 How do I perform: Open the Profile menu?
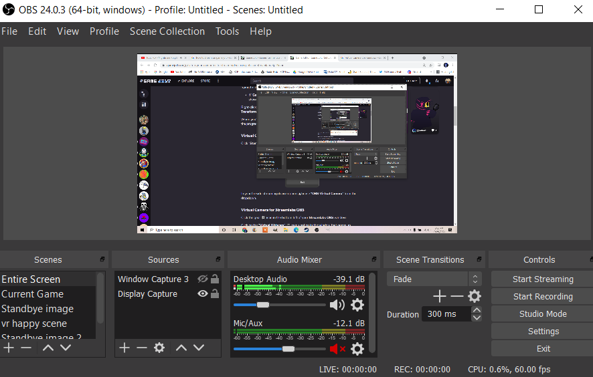(104, 31)
